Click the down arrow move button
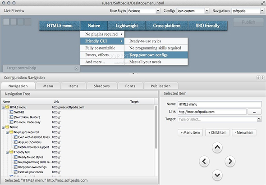The height and width of the screenshot is (185, 266). [x=217, y=175]
